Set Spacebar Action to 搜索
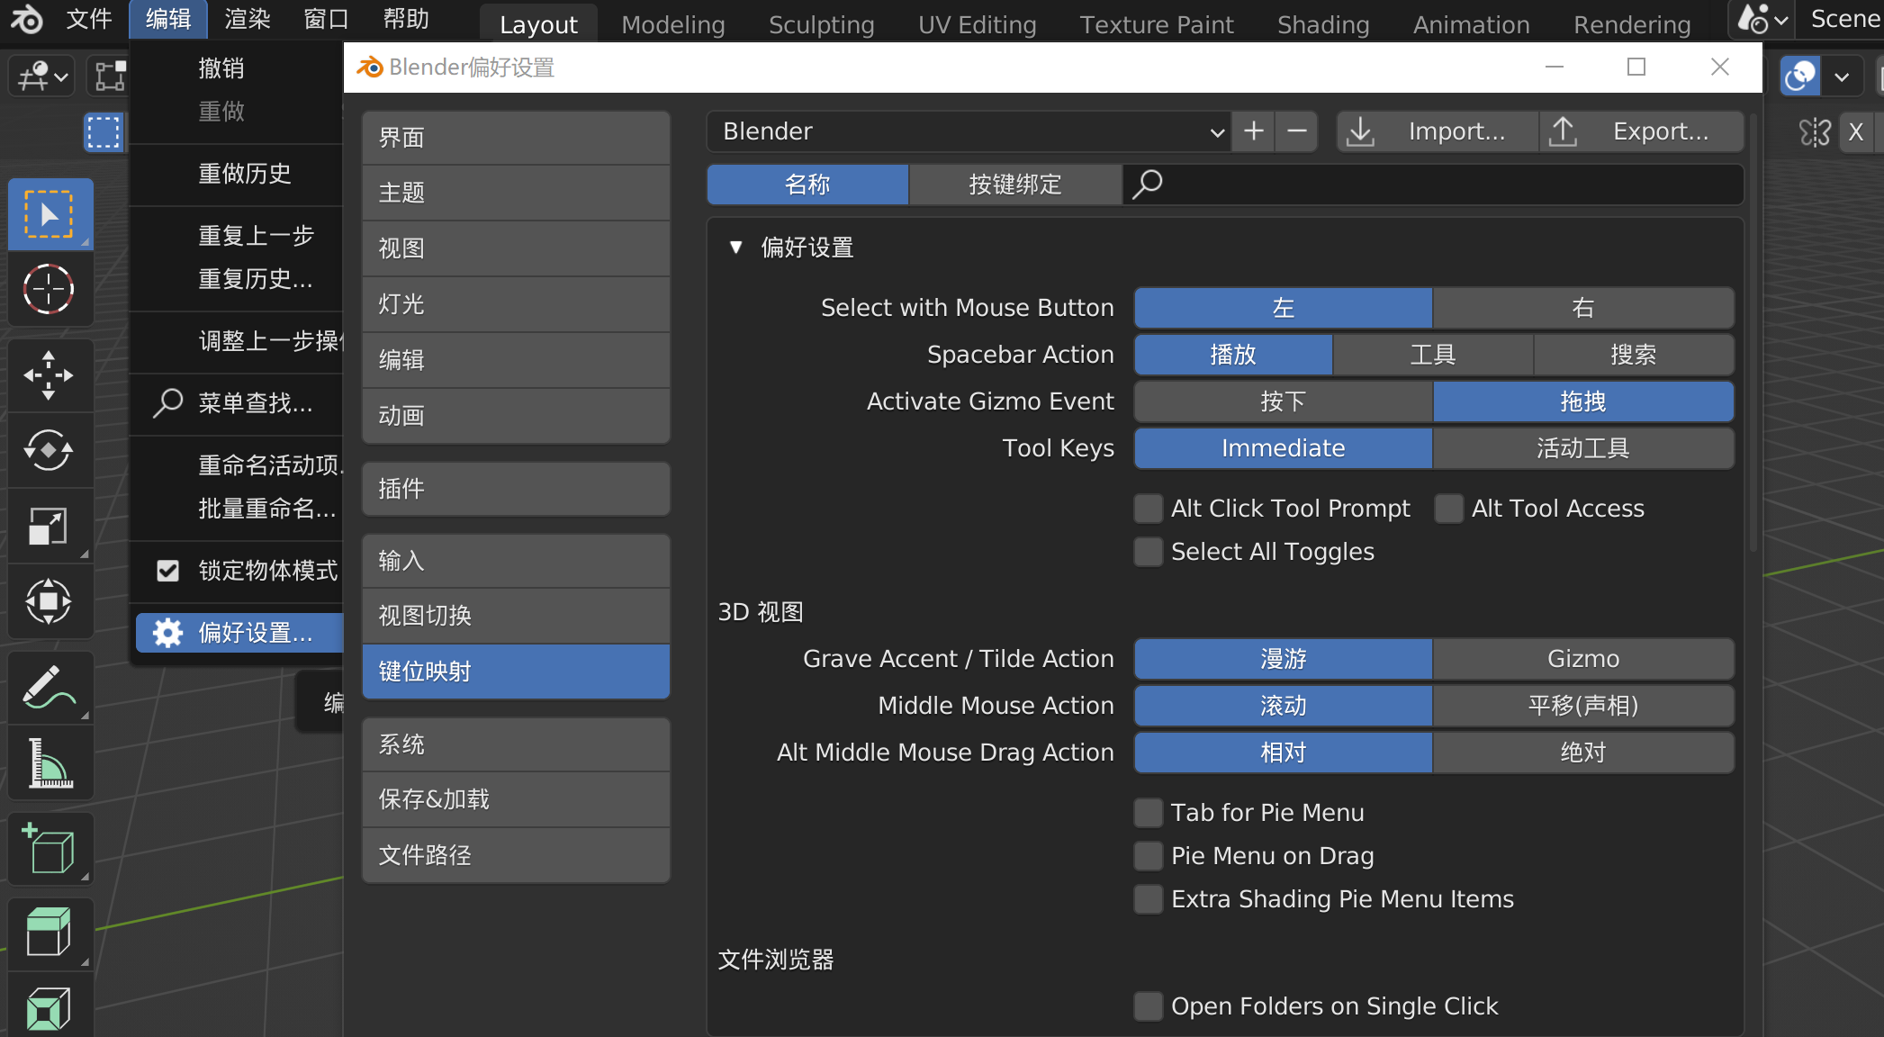Image resolution: width=1884 pixels, height=1037 pixels. point(1633,355)
